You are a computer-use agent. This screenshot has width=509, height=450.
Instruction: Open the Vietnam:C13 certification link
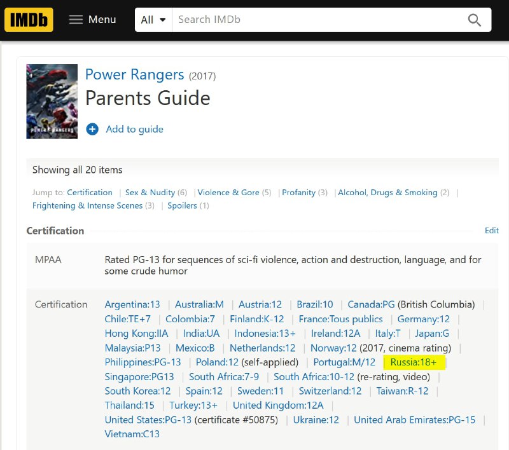tap(132, 434)
